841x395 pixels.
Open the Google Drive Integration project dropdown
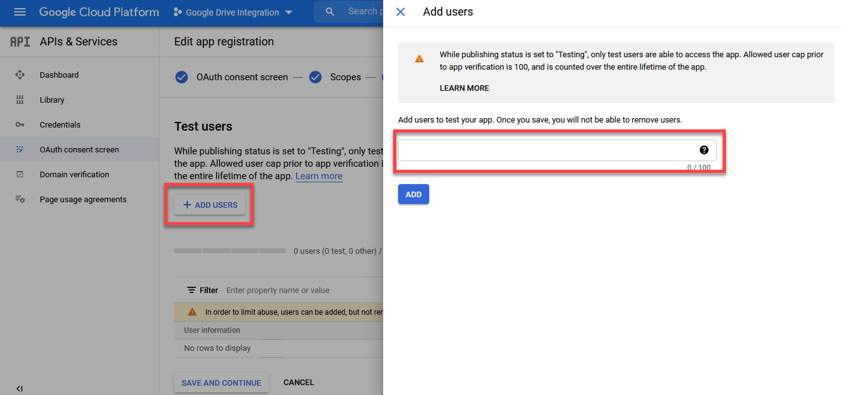click(x=233, y=12)
